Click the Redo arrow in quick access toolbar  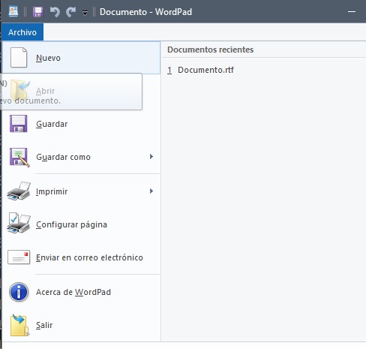(x=70, y=12)
